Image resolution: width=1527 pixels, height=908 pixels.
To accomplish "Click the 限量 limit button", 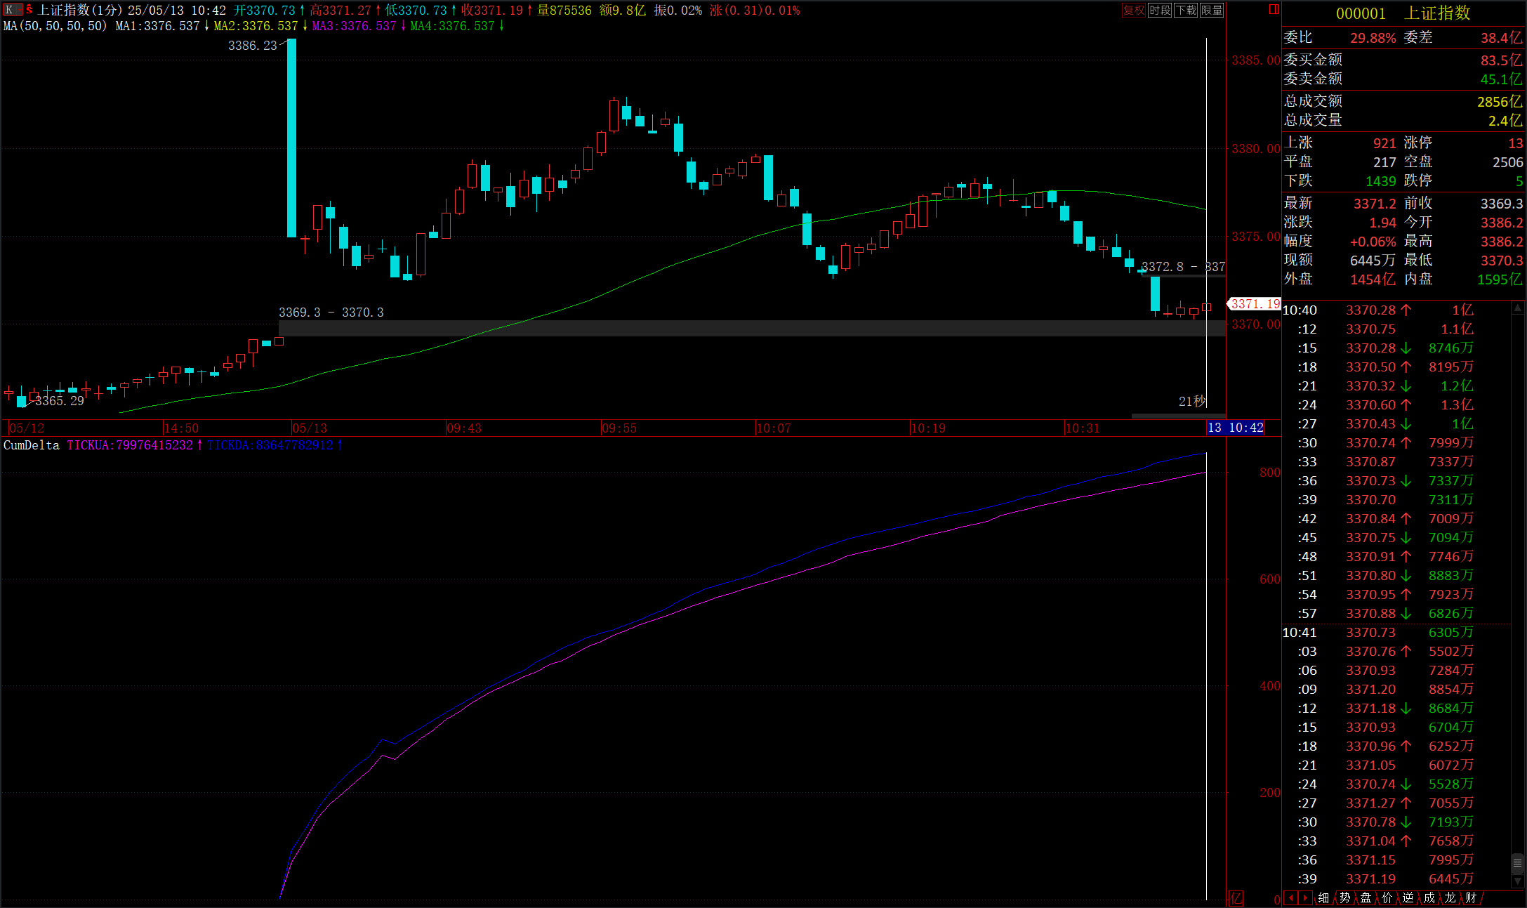I will point(1212,10).
